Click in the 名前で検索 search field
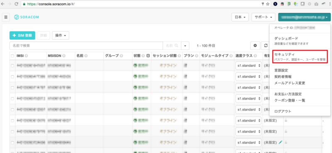The width and height of the screenshot is (332, 153). coord(86,46)
